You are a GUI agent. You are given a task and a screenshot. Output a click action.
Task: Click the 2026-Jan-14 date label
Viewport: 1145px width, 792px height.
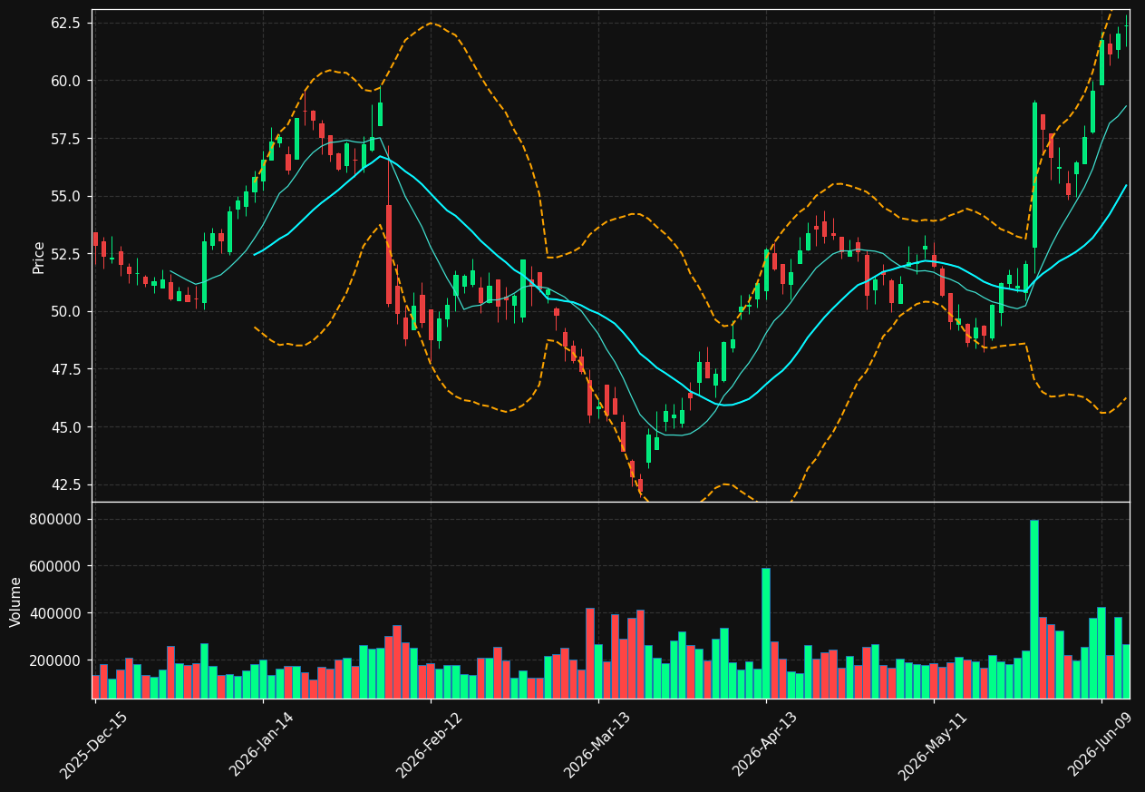coord(263,746)
